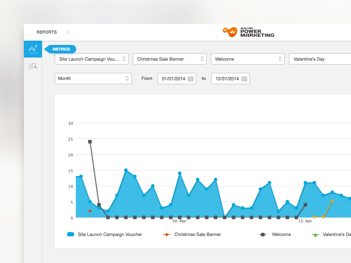Open the search list sidebar icon

(x=33, y=66)
